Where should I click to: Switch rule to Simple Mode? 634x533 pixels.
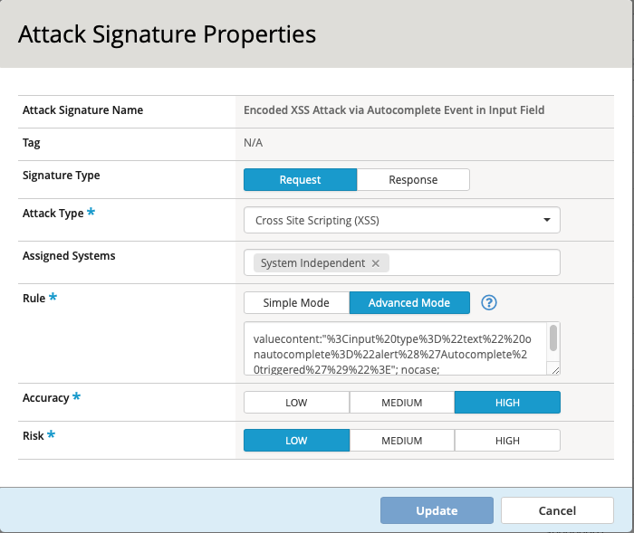tap(296, 303)
